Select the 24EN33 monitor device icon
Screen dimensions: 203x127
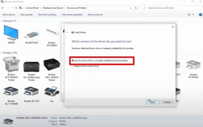click(x=11, y=33)
